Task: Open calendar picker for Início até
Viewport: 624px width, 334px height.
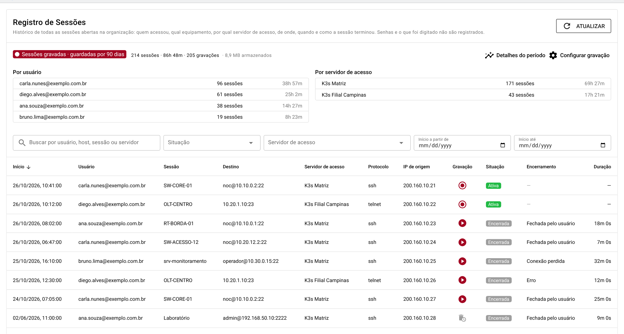Action: coord(603,145)
